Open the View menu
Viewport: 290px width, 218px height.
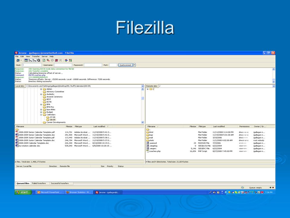28,56
